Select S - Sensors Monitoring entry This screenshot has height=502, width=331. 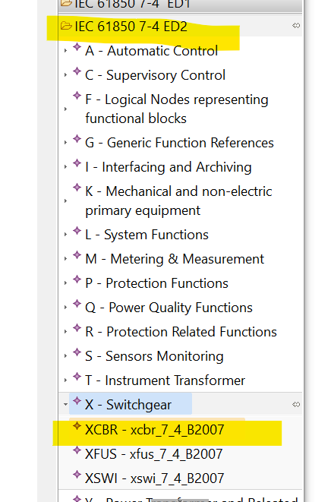click(154, 356)
